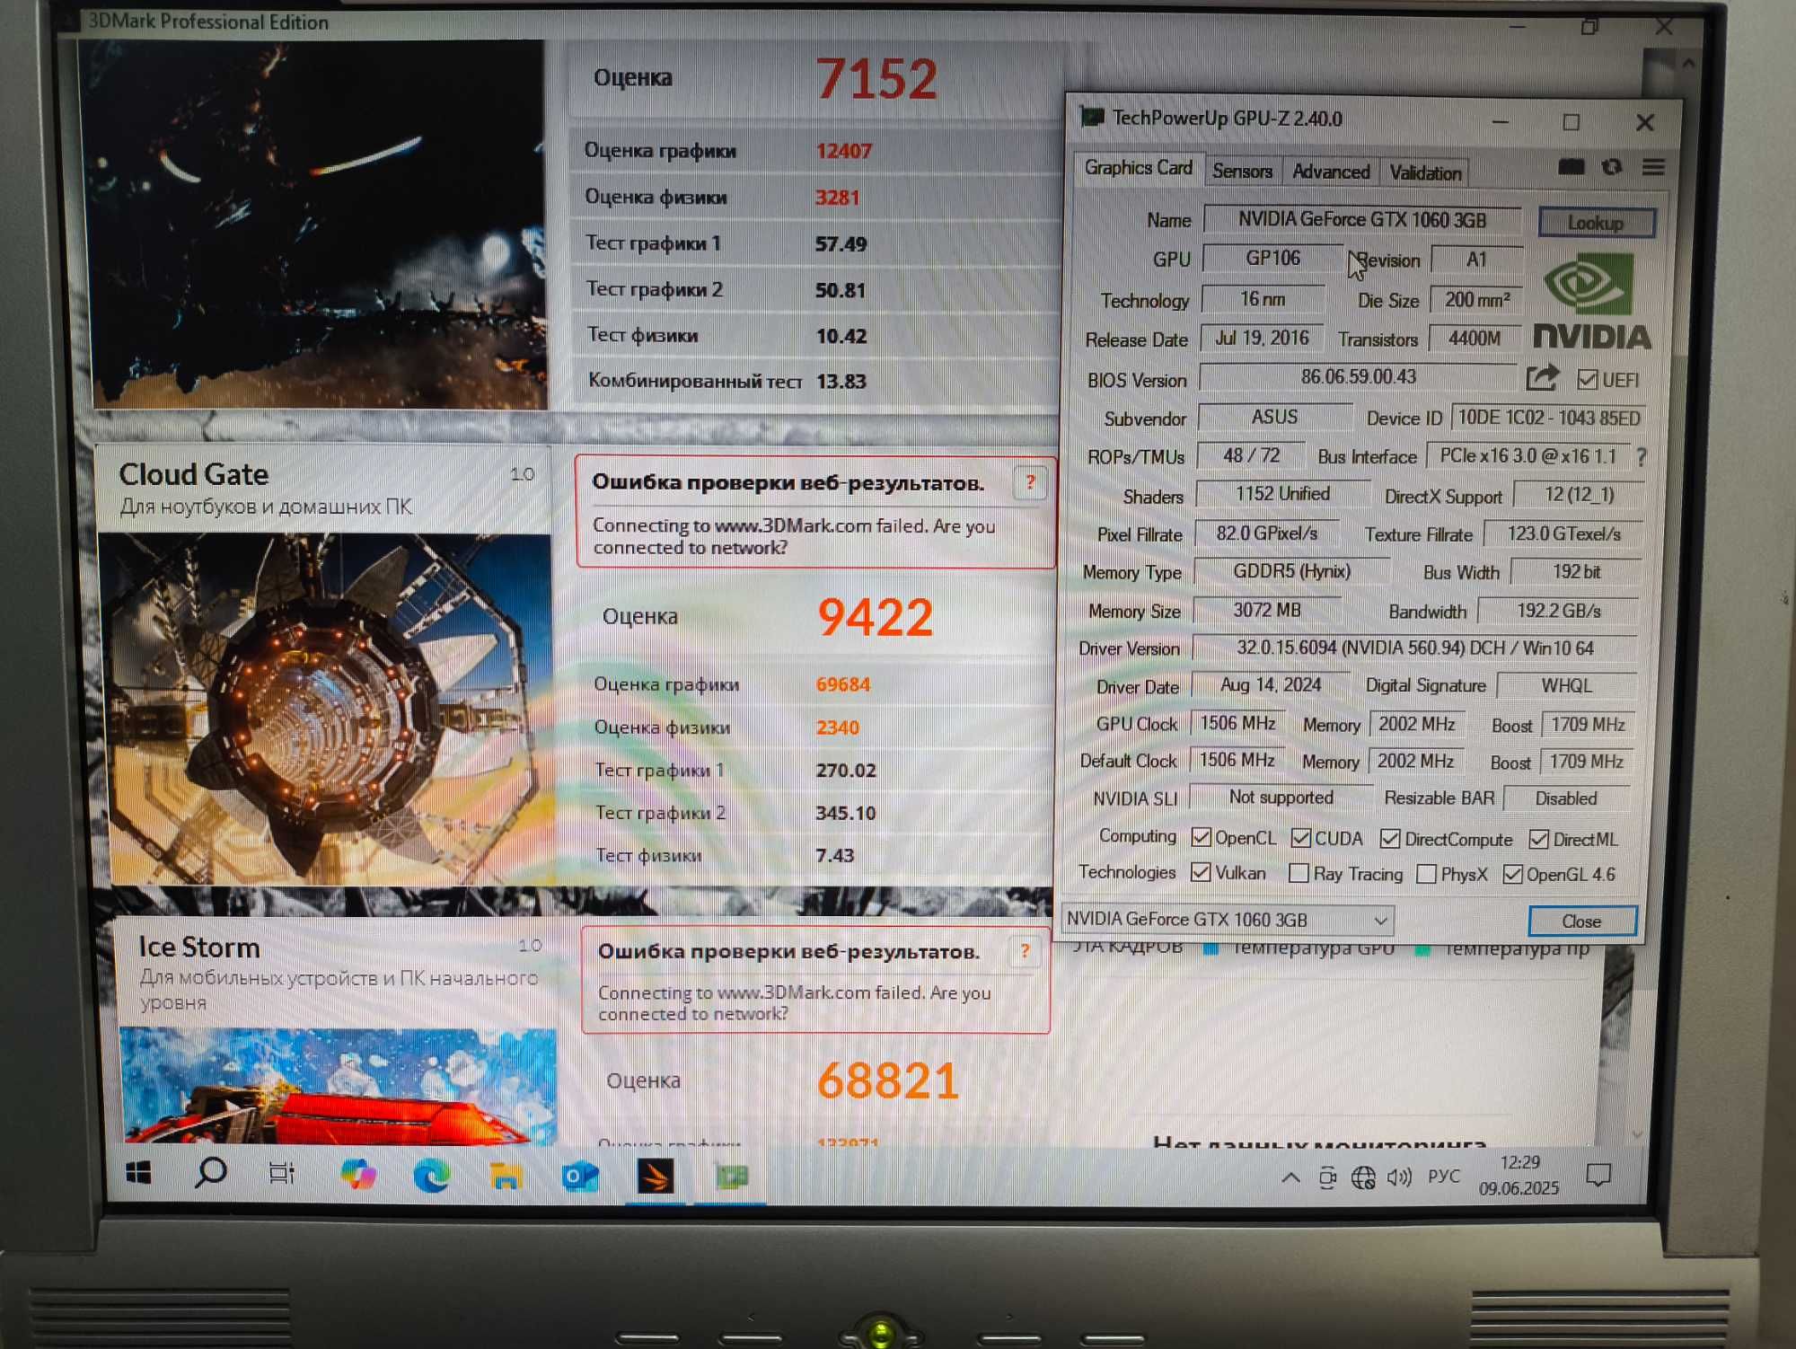Switch to the Sensors tab
The image size is (1796, 1349).
(1242, 171)
